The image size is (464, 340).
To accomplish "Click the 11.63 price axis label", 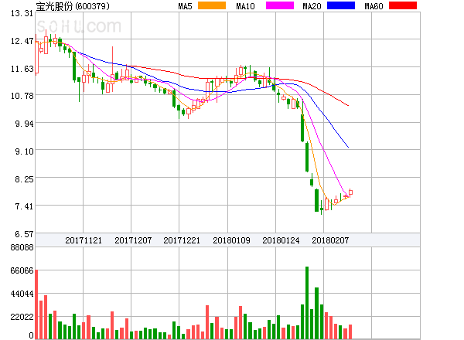I will tap(22, 69).
